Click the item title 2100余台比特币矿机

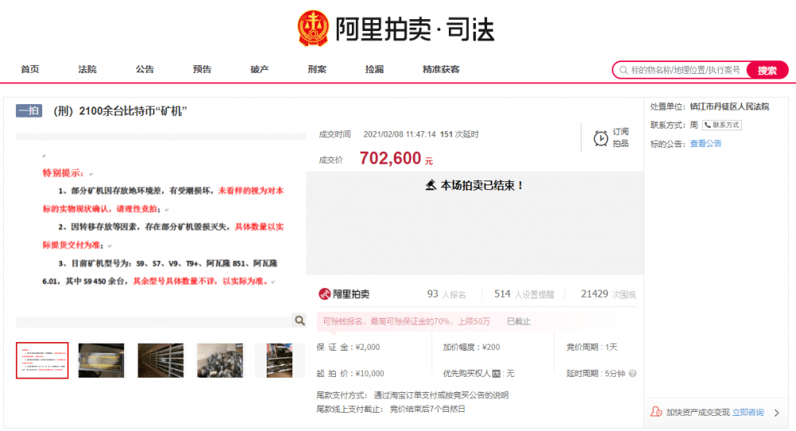tap(120, 111)
